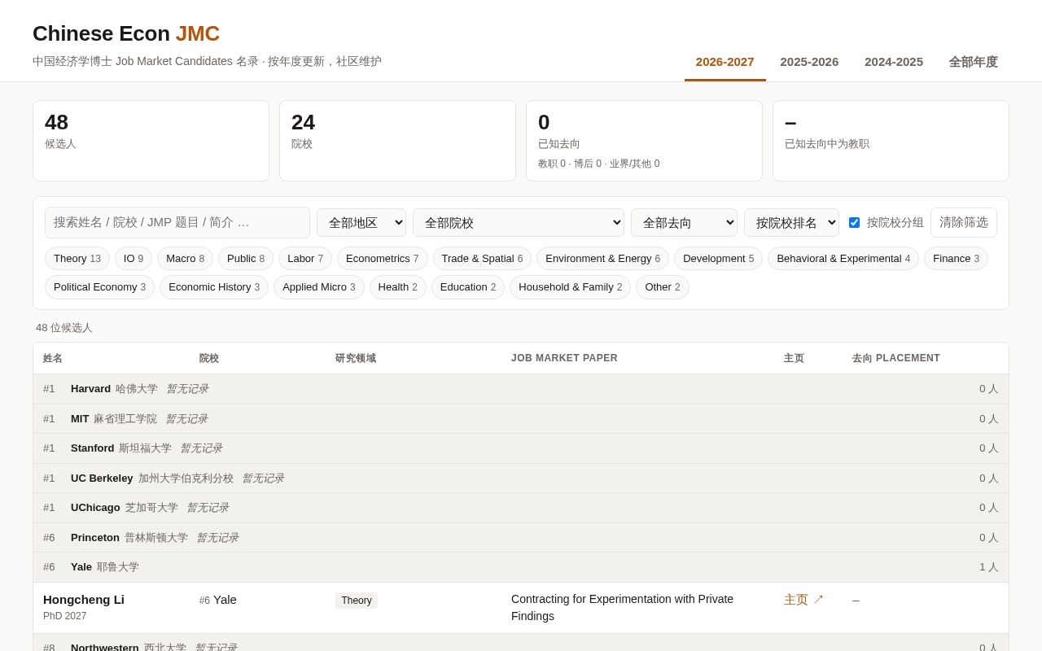Image resolution: width=1042 pixels, height=651 pixels.
Task: Toggle the Public 8 filter chip
Action: 246,259
